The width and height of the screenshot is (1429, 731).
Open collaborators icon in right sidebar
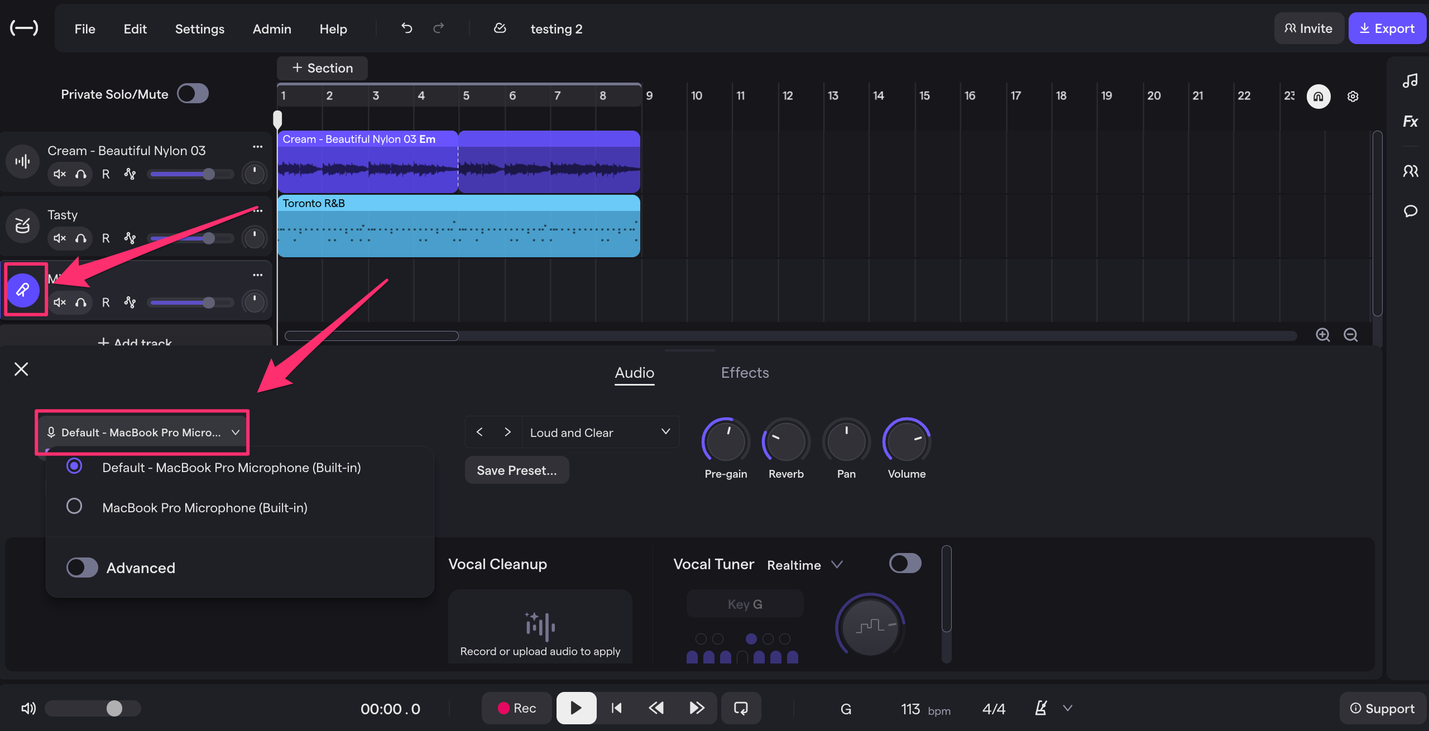[1410, 171]
